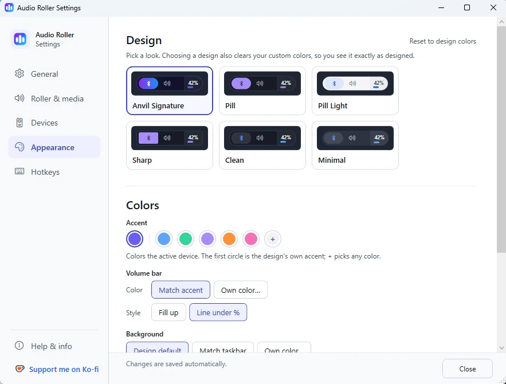
Task: Click the Roller & media speaker icon
Action: click(x=19, y=98)
